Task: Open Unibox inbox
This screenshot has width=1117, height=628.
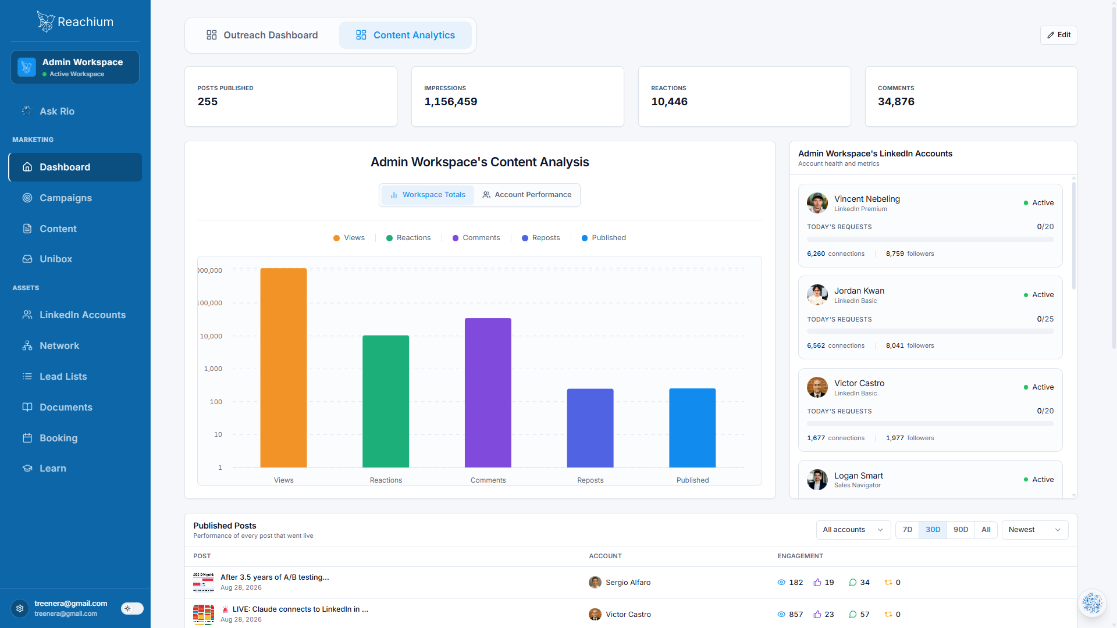Action: 75,259
